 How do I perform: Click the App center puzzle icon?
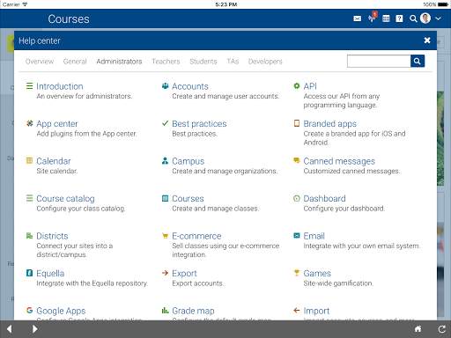pyautogui.click(x=29, y=123)
